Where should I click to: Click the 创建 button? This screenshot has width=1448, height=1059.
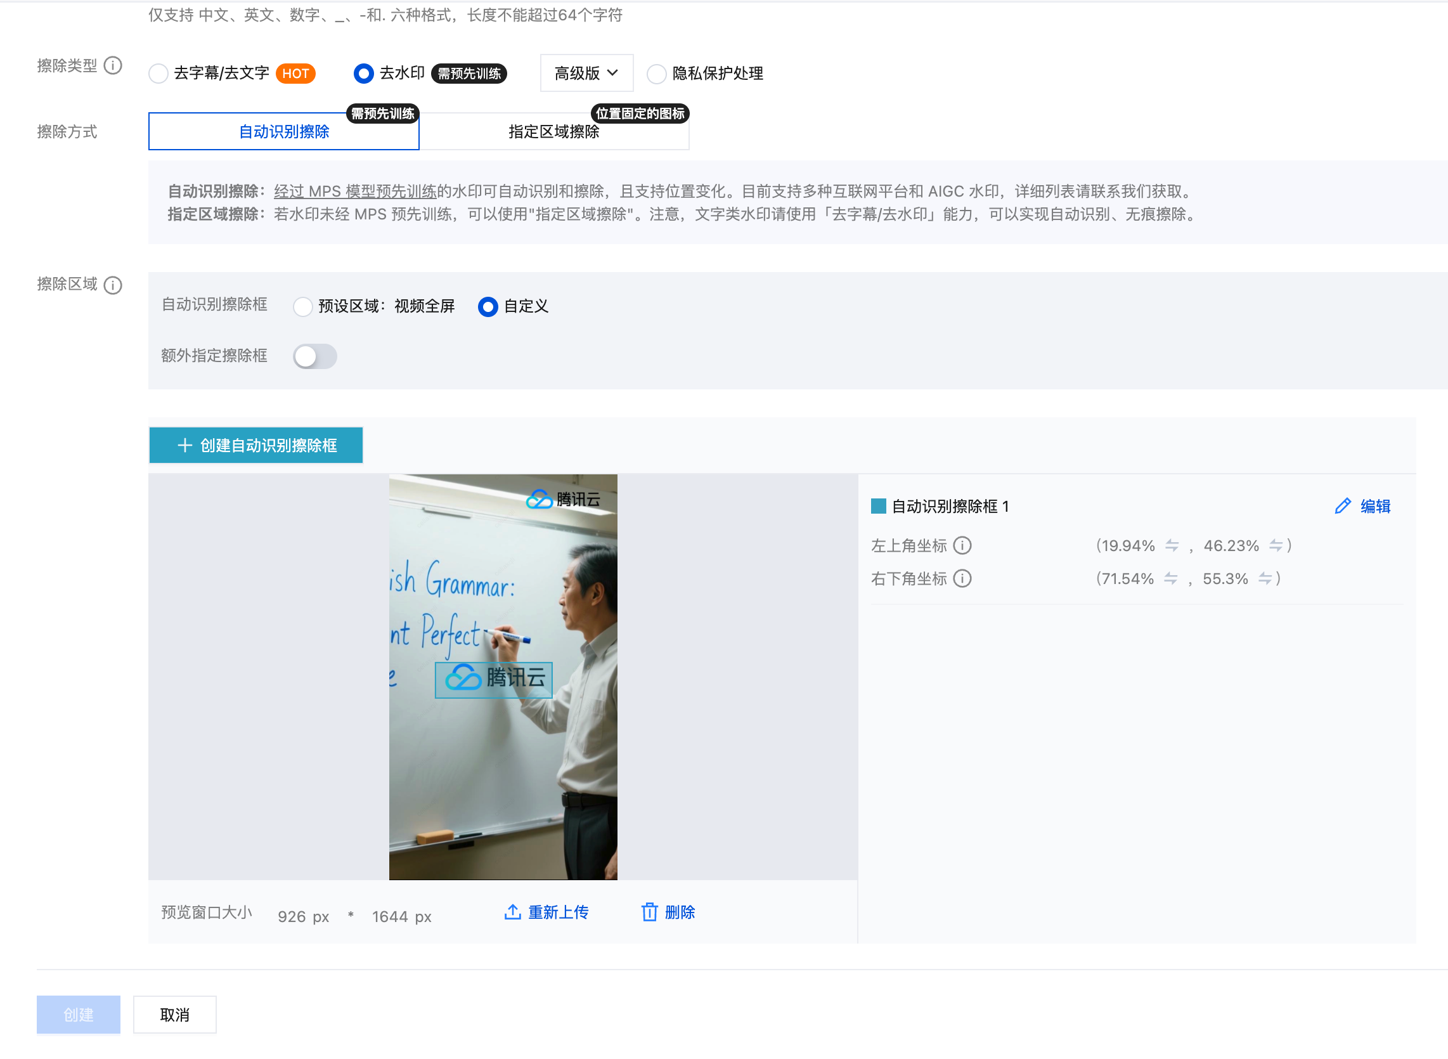click(78, 1015)
